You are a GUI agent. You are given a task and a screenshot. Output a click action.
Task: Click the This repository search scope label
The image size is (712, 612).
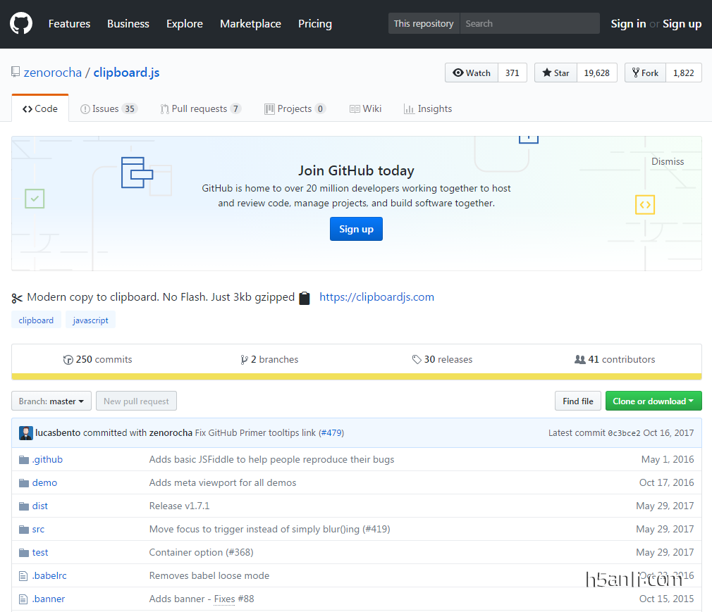[x=424, y=23]
